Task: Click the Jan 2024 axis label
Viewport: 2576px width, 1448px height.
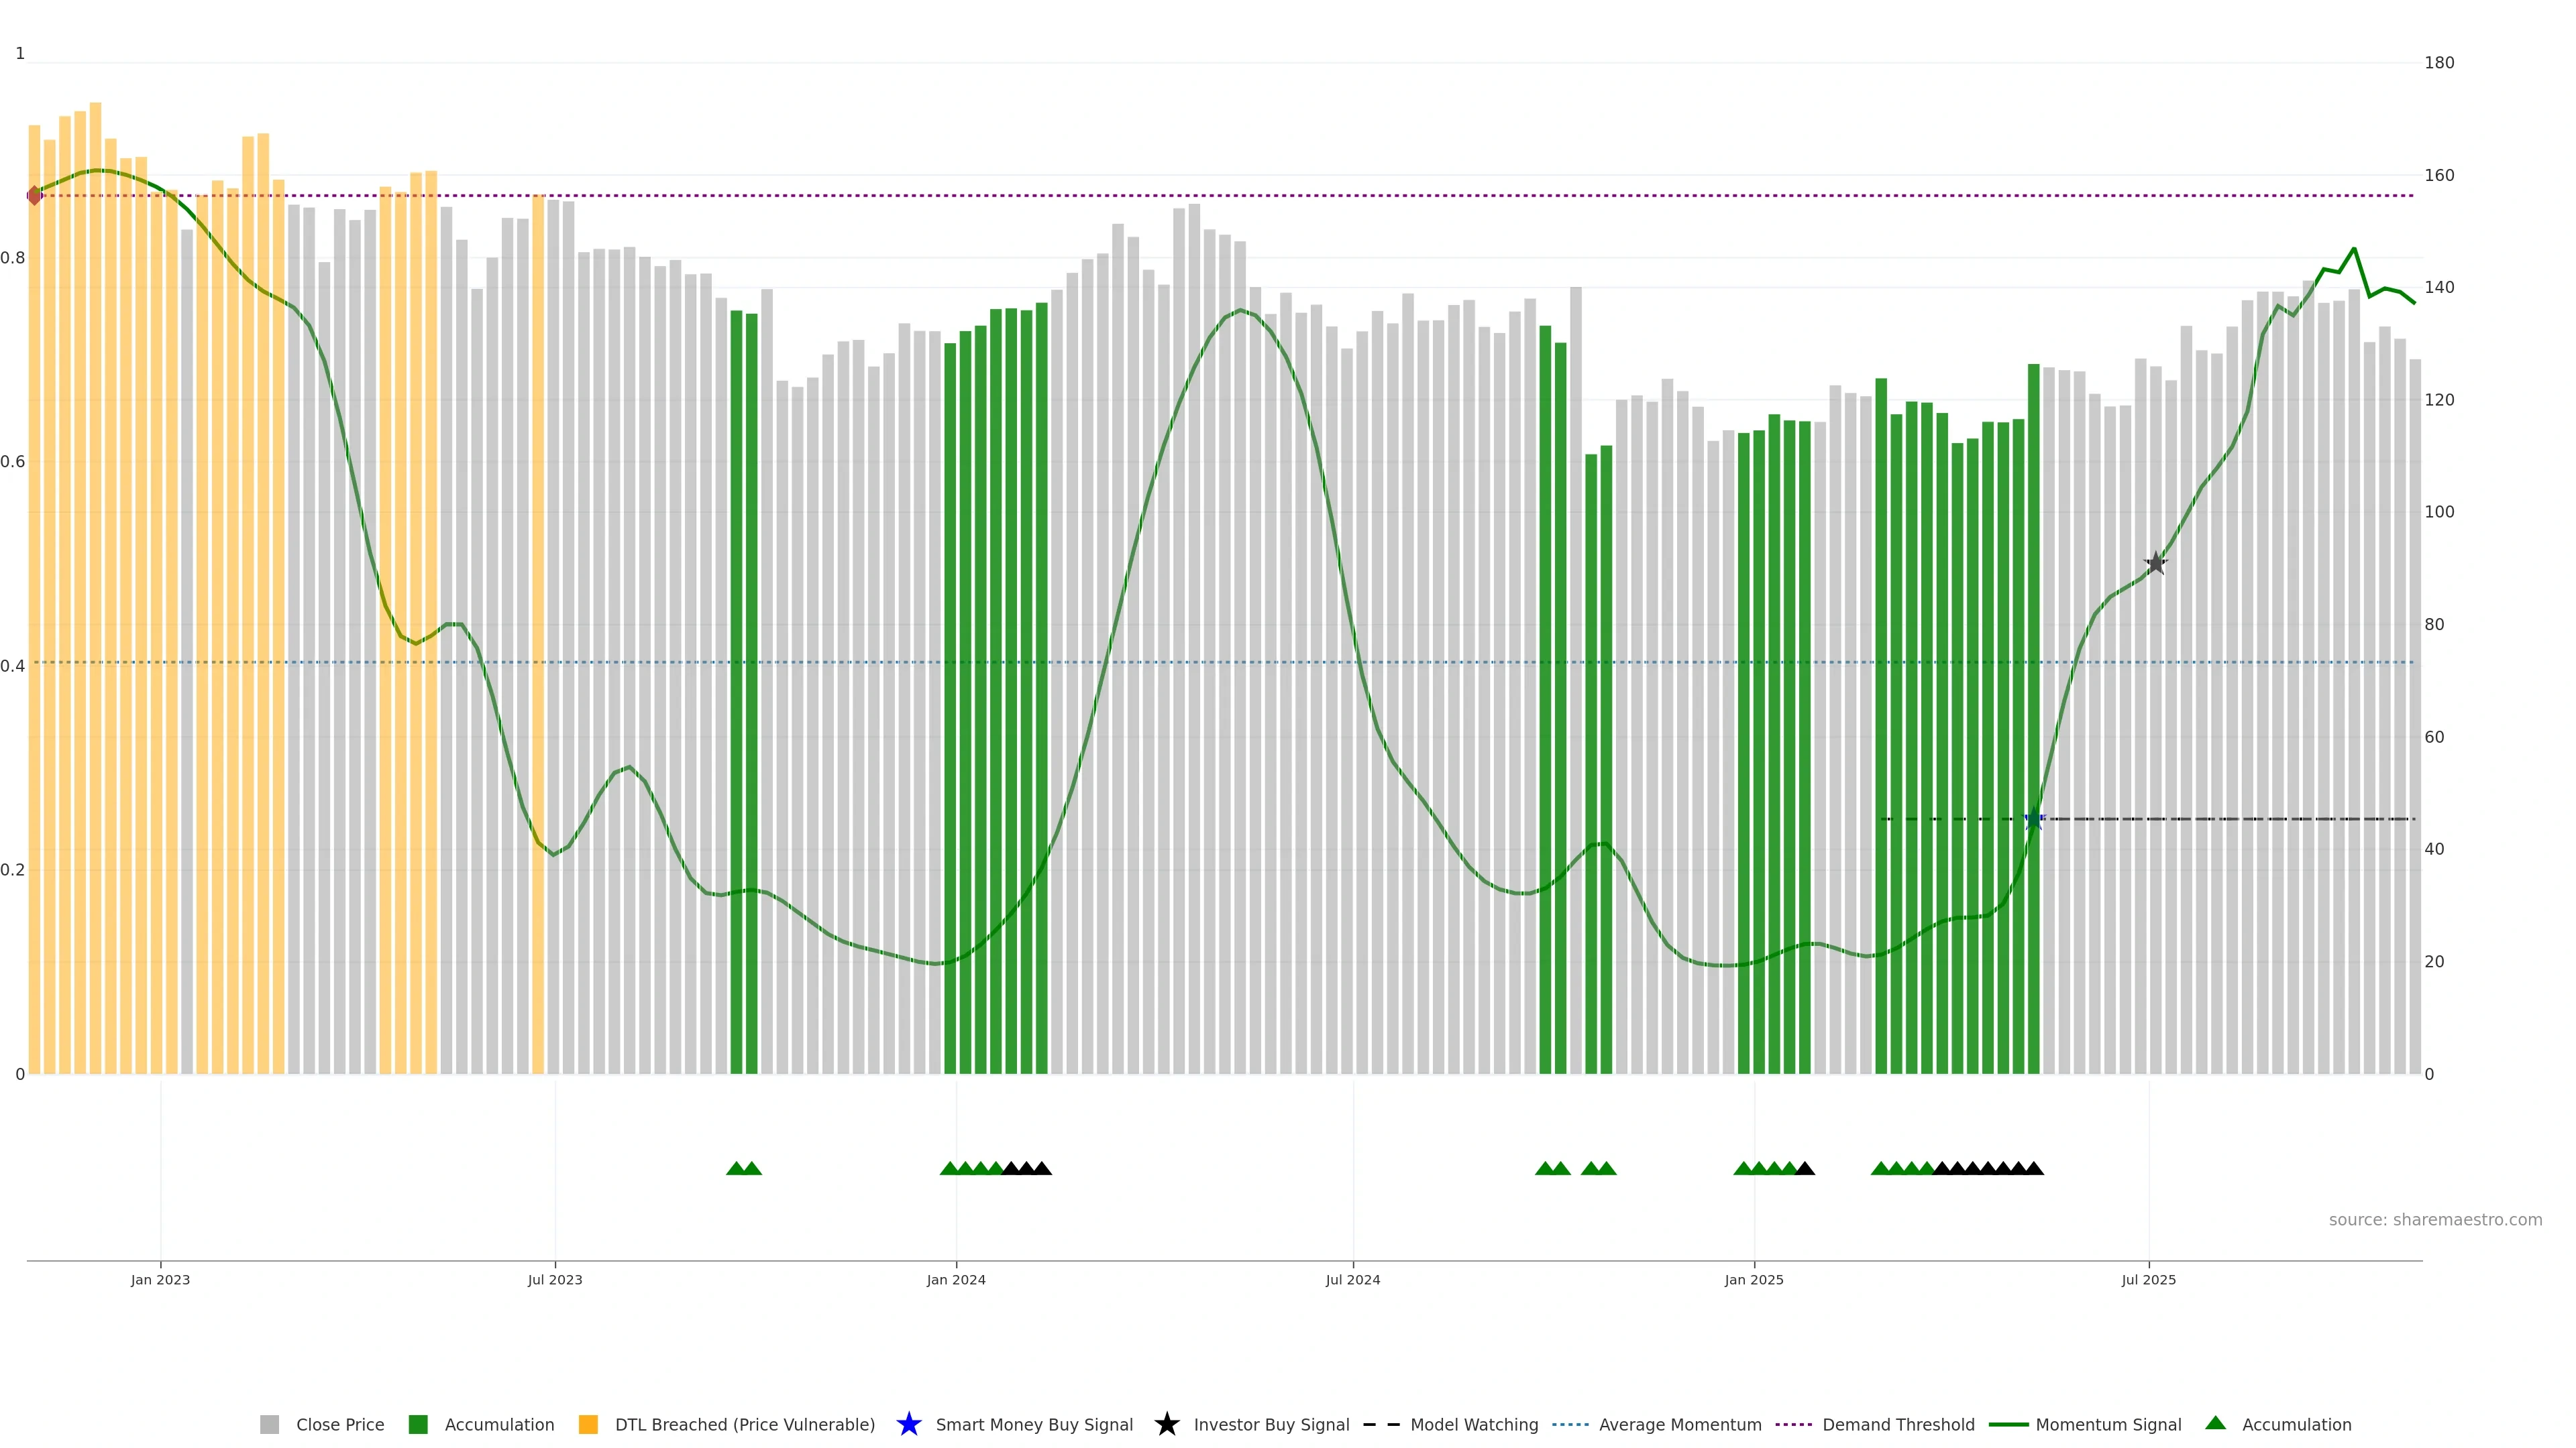Action: coord(955,1279)
